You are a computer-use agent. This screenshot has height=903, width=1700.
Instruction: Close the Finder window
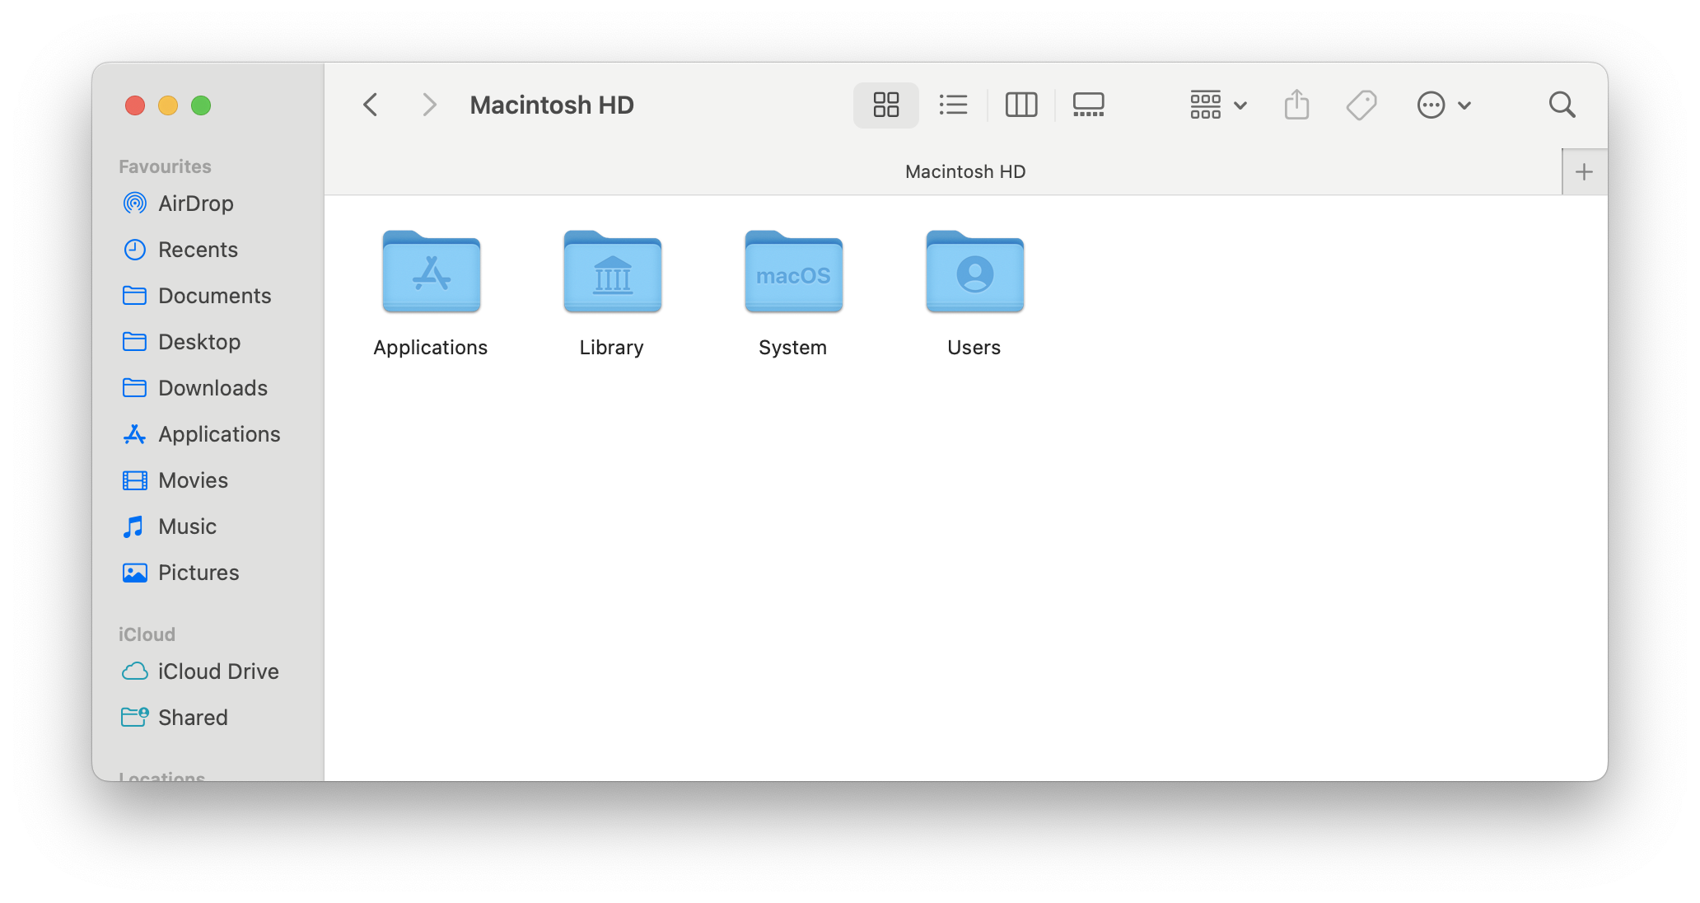[135, 105]
